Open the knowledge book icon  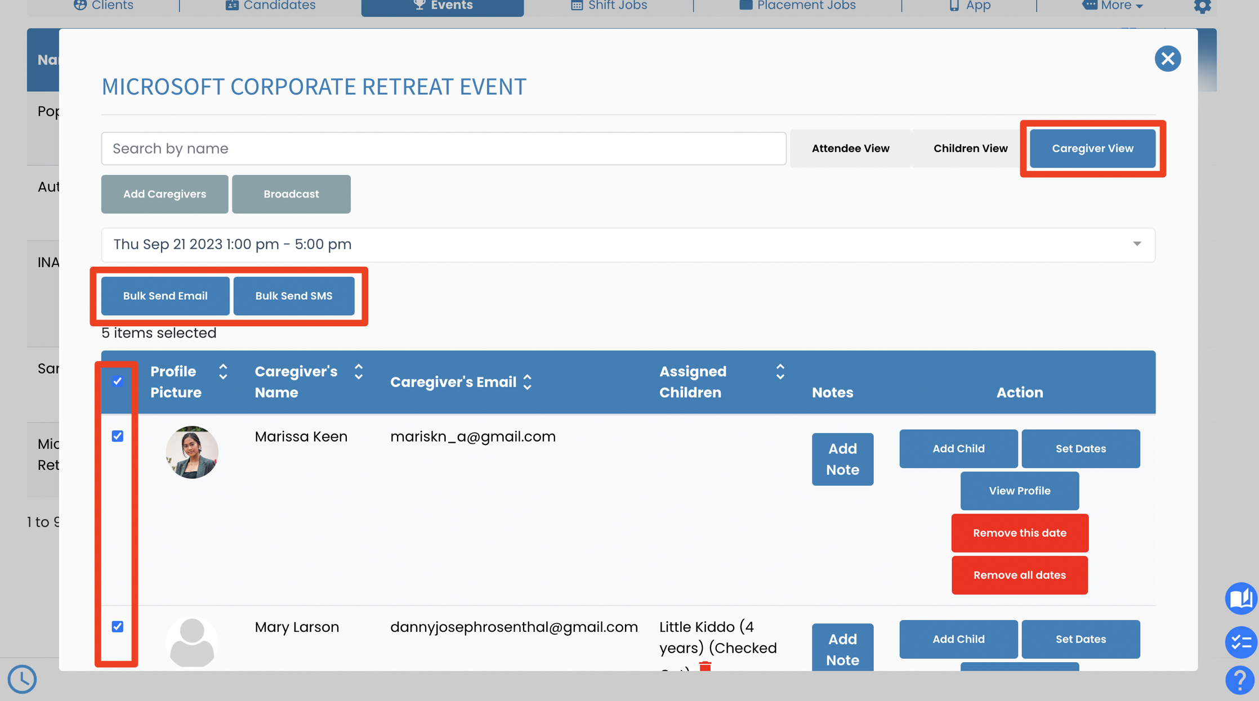click(1240, 598)
